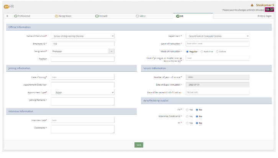Open the More Pages menu
This screenshot has height=158, width=278.
point(265,16)
